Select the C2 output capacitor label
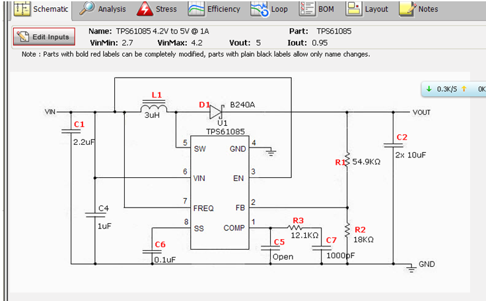Screen dimensions: 486x301 tap(401, 137)
